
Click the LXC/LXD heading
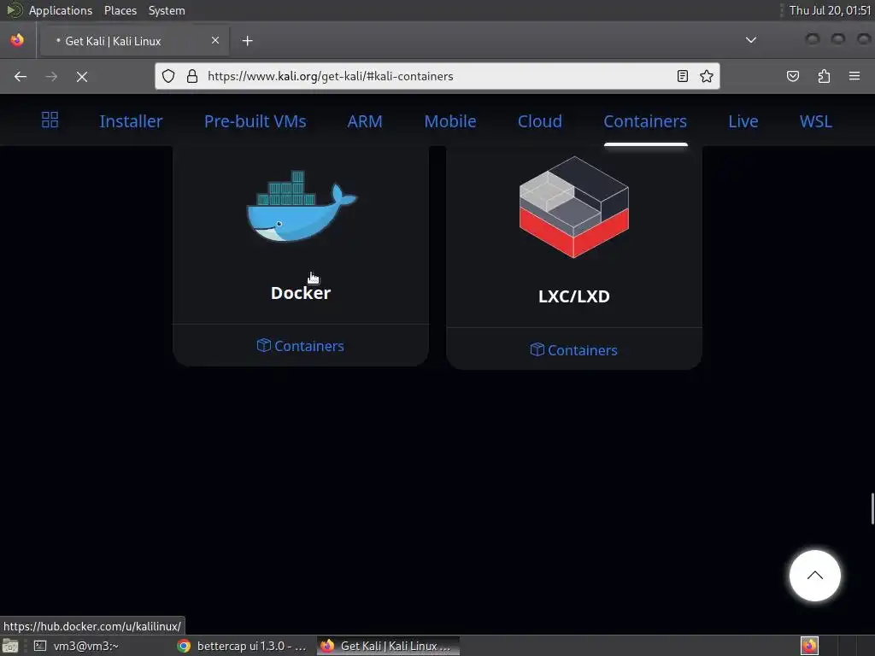tap(574, 296)
